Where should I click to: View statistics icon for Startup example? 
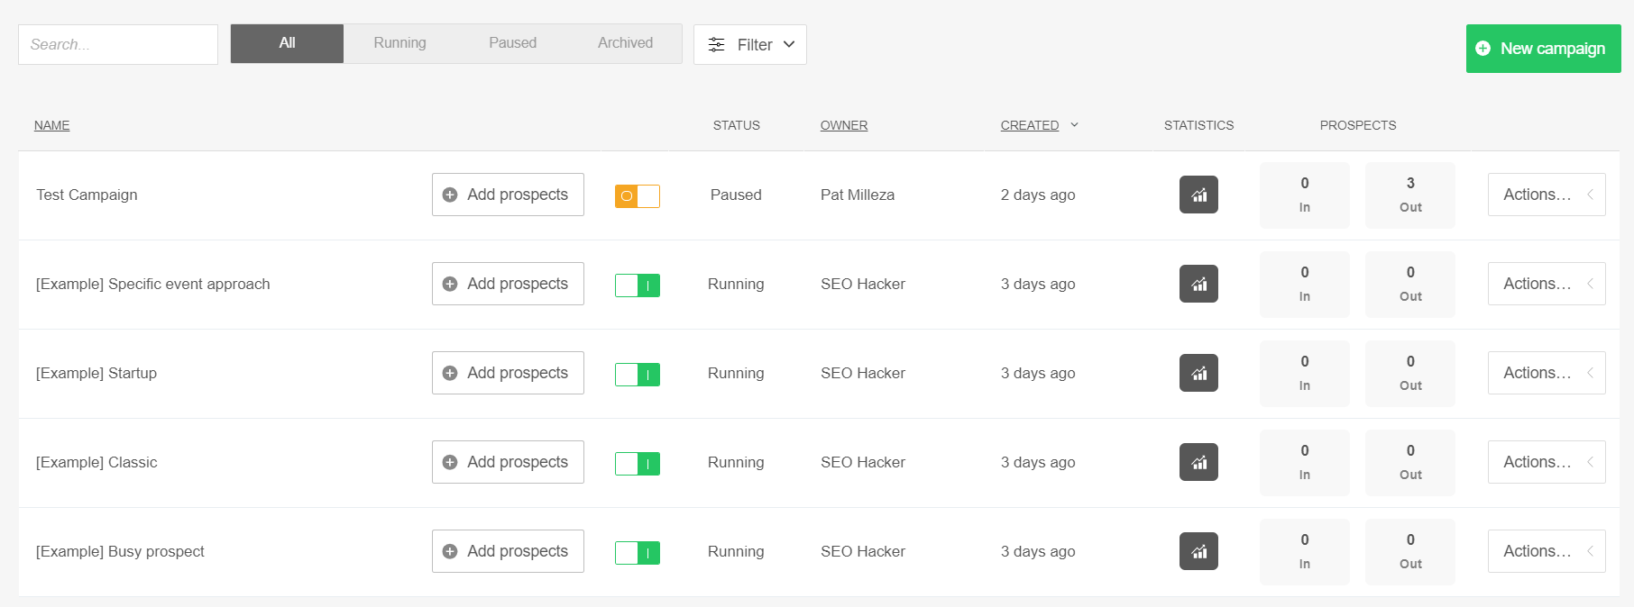point(1198,373)
